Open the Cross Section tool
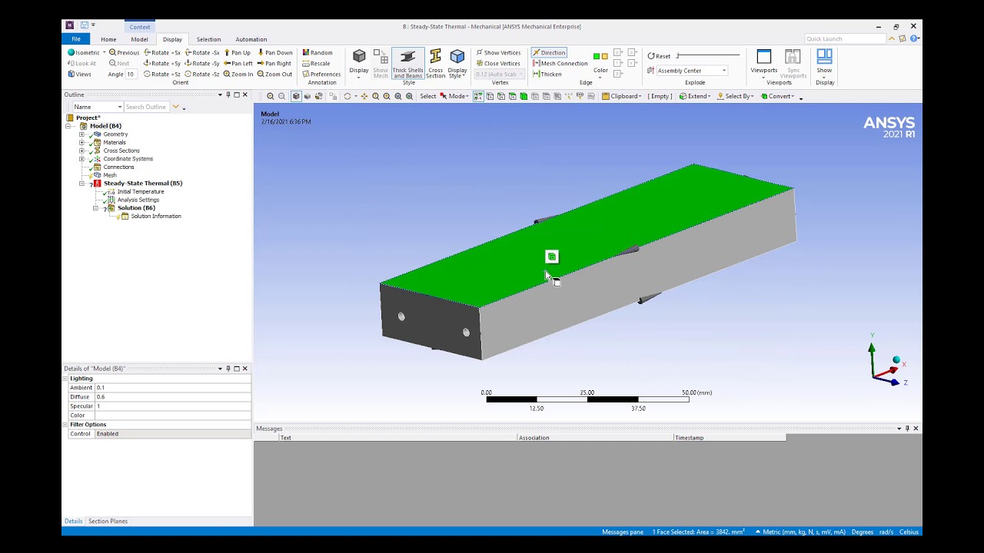This screenshot has height=553, width=984. [x=435, y=64]
